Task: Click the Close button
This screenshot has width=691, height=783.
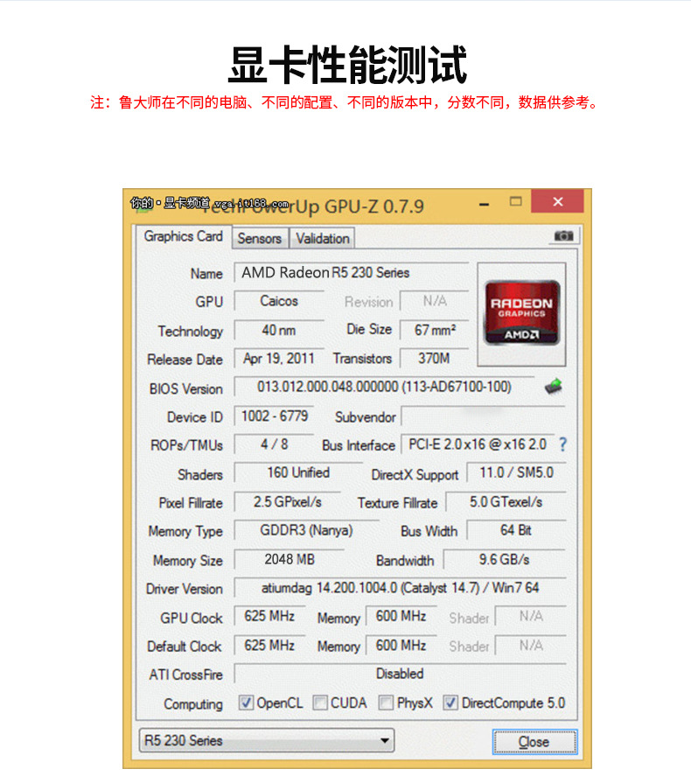Action: point(534,742)
